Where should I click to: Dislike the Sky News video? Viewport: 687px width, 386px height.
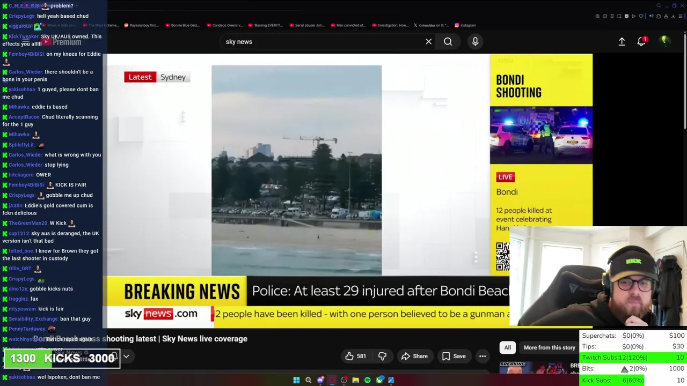pos(382,356)
